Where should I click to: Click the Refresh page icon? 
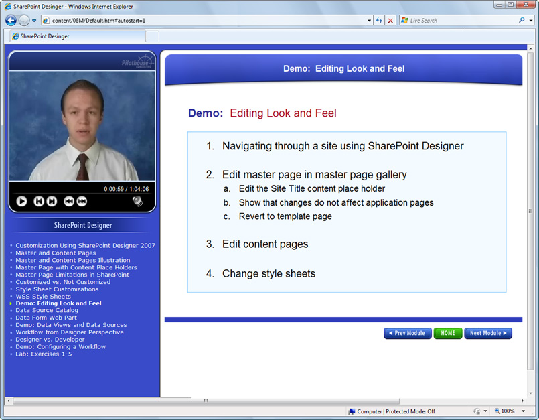(x=379, y=21)
